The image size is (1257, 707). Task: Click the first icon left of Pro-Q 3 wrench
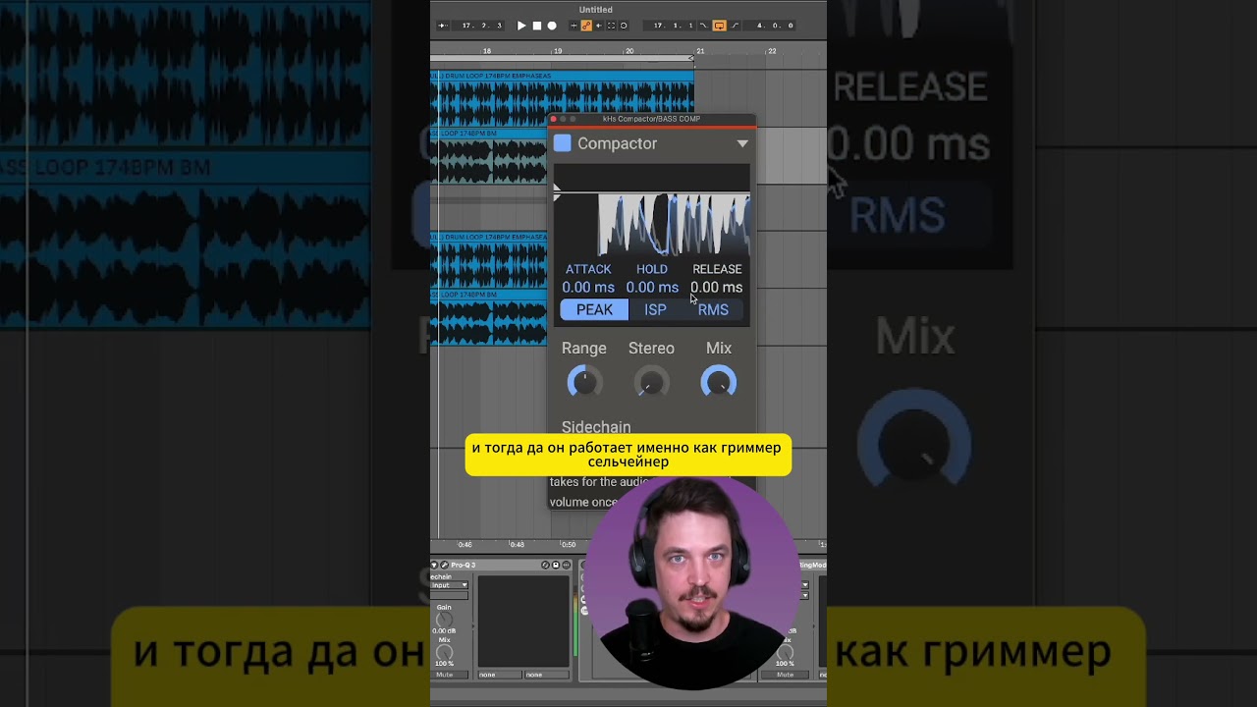434,565
